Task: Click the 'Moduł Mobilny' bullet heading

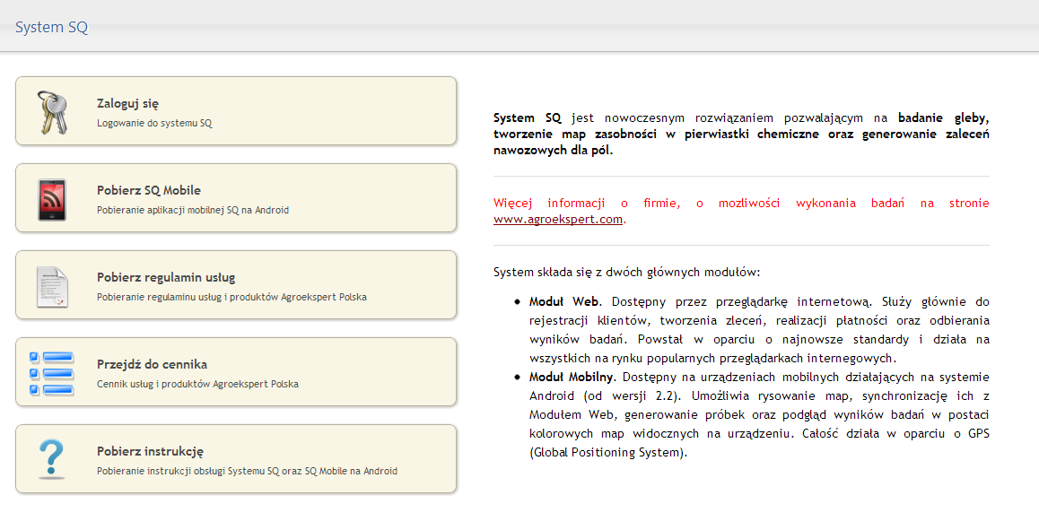Action: coord(571,377)
